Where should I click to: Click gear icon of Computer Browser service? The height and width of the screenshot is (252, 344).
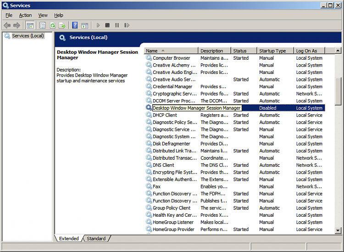pos(149,58)
